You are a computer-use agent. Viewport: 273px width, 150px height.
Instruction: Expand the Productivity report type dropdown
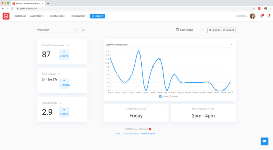[58, 30]
